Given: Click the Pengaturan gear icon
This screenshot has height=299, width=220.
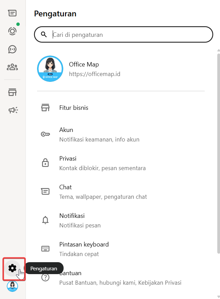Looking at the screenshot, I should pyautogui.click(x=12, y=268).
